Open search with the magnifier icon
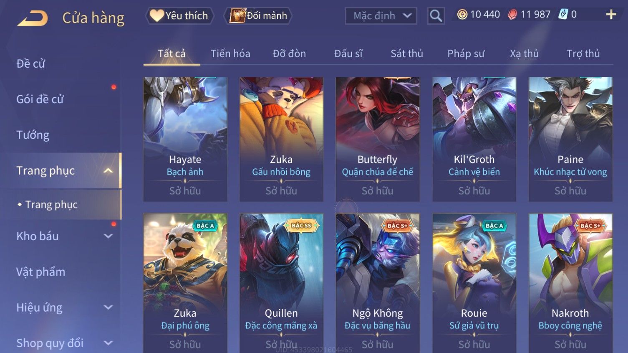Viewport: 628px width, 353px height. [x=436, y=16]
